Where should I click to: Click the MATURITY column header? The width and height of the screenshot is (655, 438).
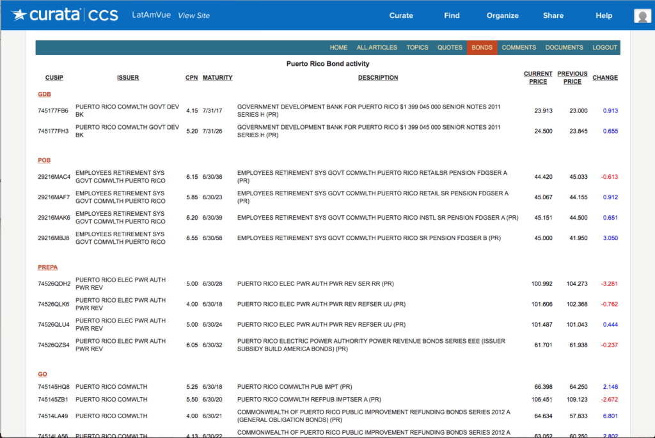(x=217, y=78)
